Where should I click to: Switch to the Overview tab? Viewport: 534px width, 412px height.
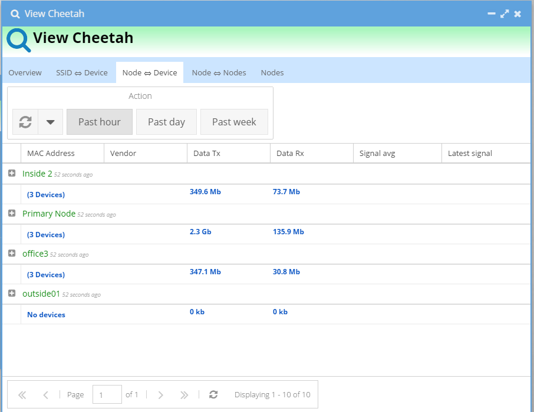pyautogui.click(x=25, y=73)
